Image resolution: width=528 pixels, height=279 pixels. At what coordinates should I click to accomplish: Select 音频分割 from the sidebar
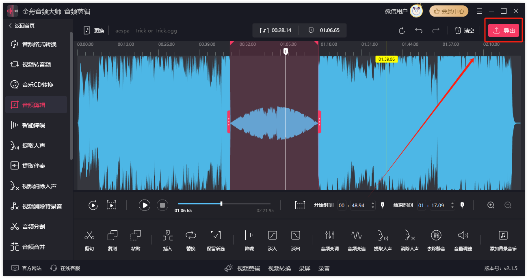[37, 227]
